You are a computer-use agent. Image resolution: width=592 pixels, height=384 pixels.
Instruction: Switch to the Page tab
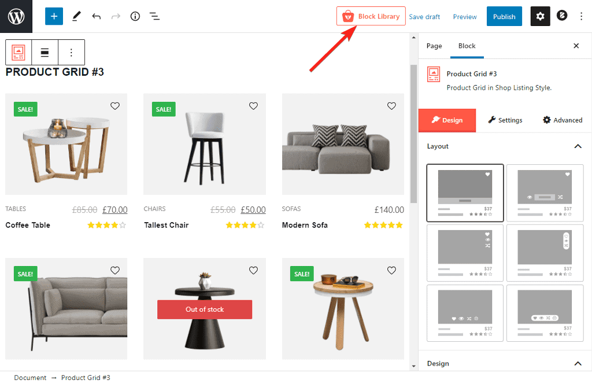pos(434,46)
